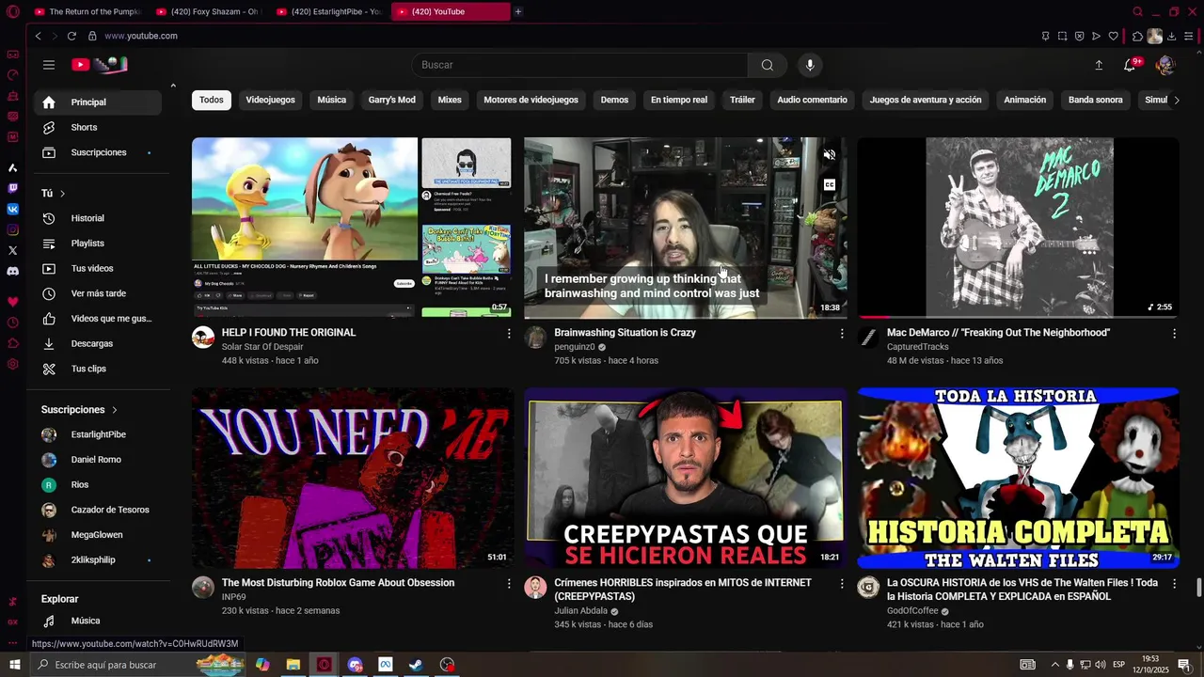This screenshot has height=677, width=1204.
Task: Open File Explorer from the taskbar
Action: [x=293, y=665]
